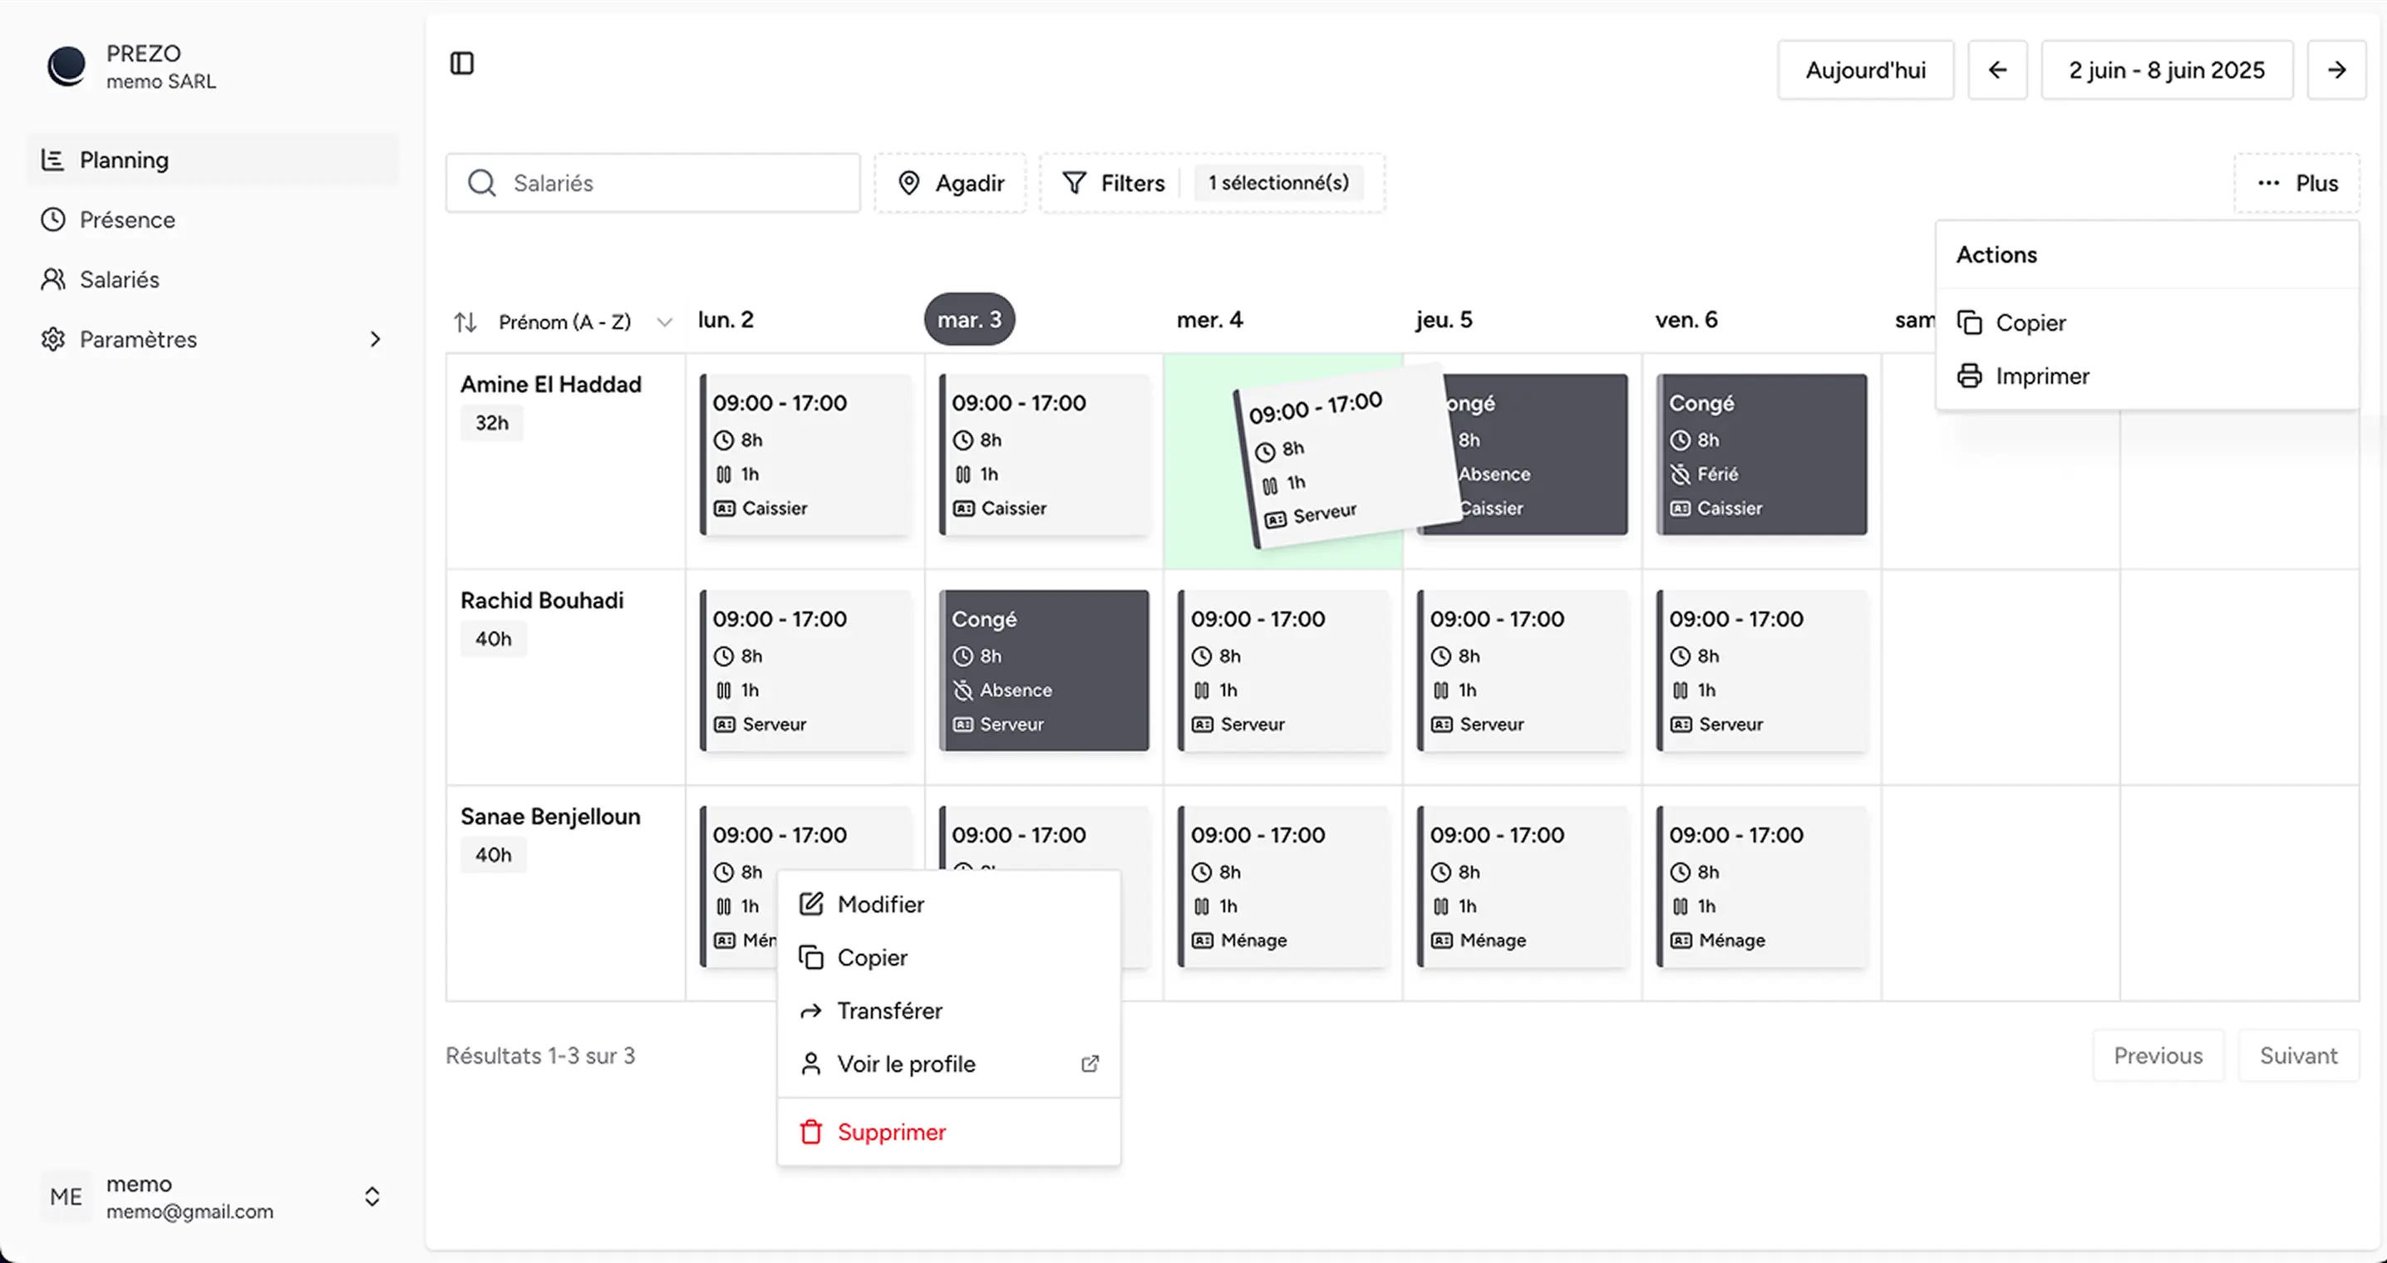The image size is (2387, 1263).
Task: Open the external link icon beside Voir le profile
Action: [x=1089, y=1064]
